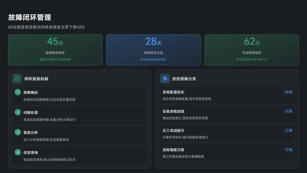Click the green refresh cycle icon
The width and height of the screenshot is (307, 173).
click(x=17, y=79)
